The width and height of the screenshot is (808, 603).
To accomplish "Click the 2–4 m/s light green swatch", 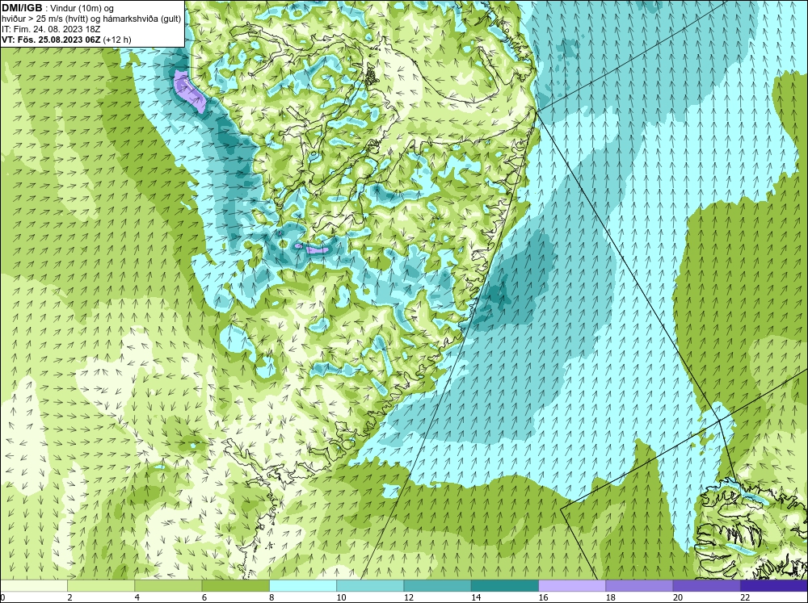I will click(101, 585).
